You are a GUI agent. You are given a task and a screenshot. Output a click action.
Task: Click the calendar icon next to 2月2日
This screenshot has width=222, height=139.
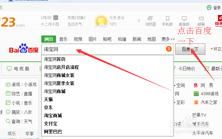click(56, 18)
